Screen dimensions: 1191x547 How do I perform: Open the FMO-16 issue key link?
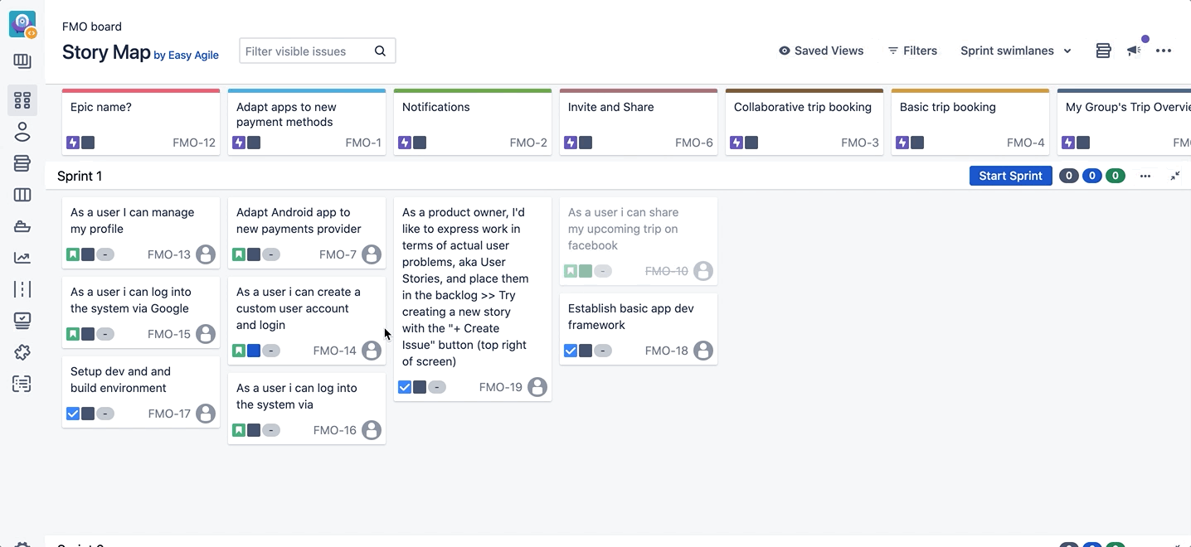click(335, 430)
